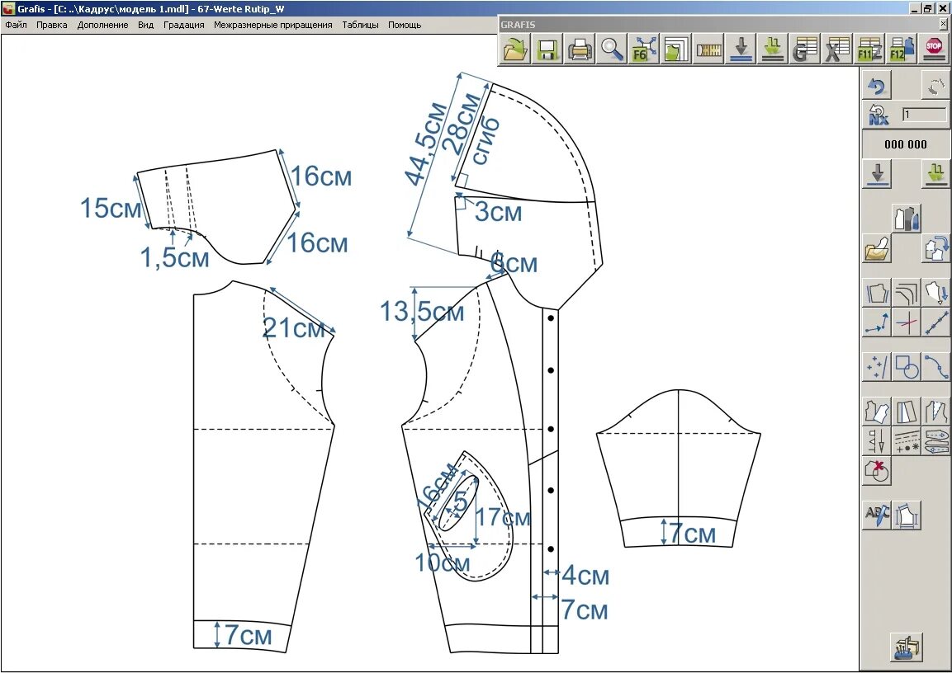Select rectangle and circle shapes tool
Screen dimensions: 952x673
click(x=907, y=367)
